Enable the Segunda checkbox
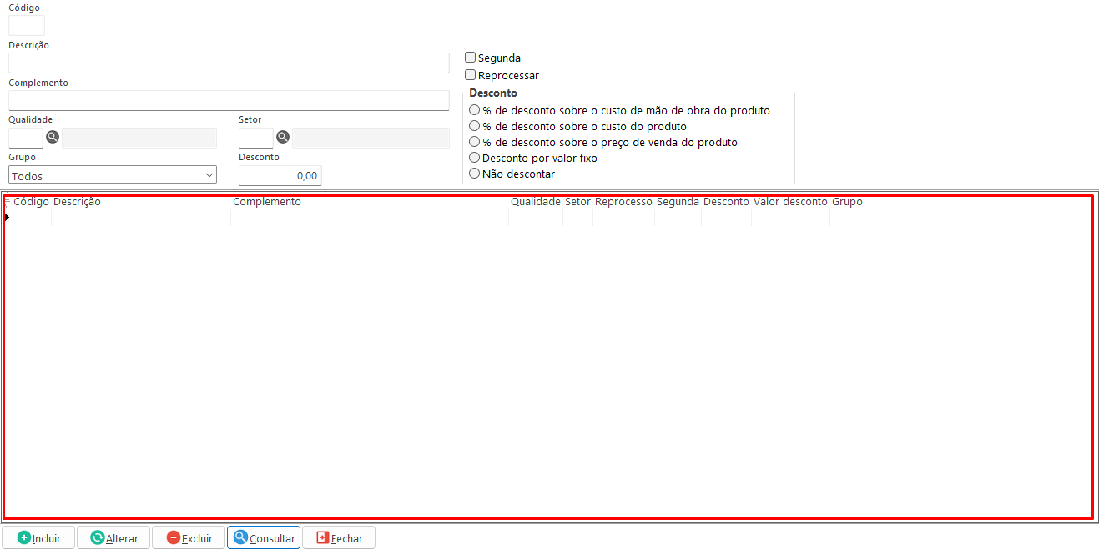Screen dimensions: 1099x550 [x=471, y=58]
